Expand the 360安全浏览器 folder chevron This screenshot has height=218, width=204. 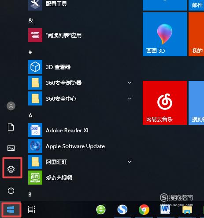pos(130,83)
